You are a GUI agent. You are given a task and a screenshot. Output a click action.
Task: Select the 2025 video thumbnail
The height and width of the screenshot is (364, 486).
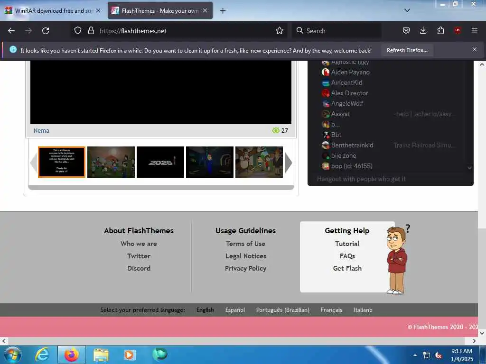click(160, 162)
